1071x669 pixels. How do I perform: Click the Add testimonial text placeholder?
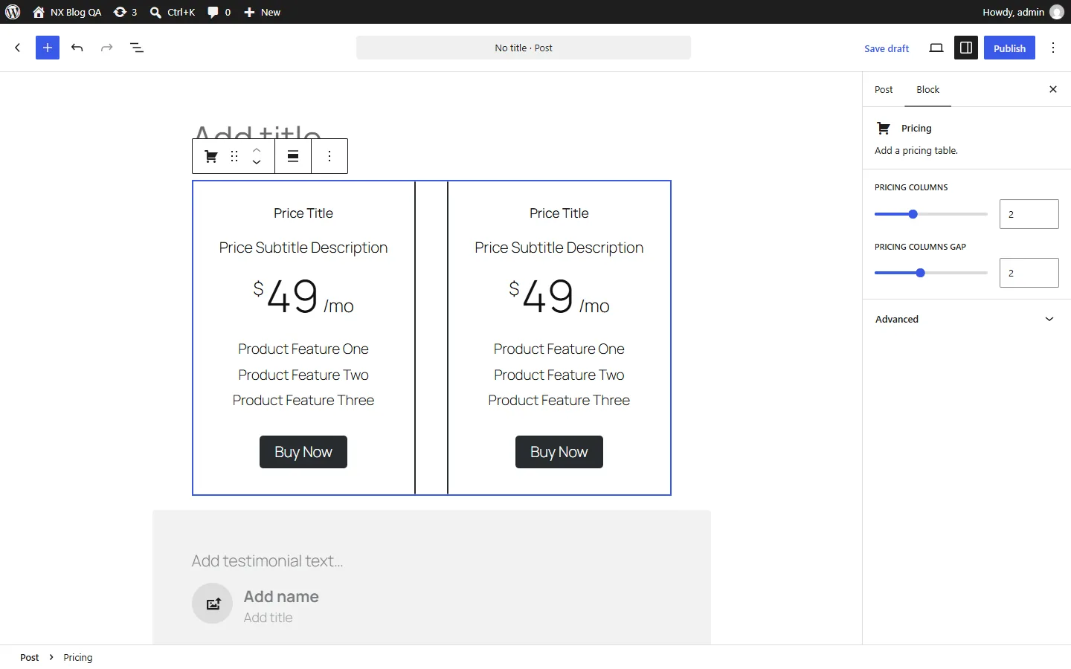point(267,560)
